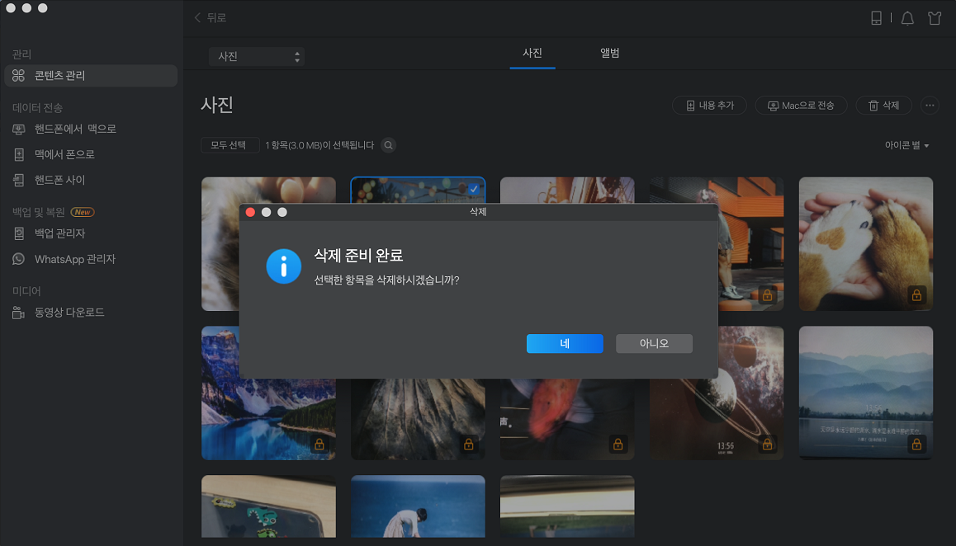The height and width of the screenshot is (546, 956).
Task: Open WhatsApp 관리자 in sidebar
Action: point(74,259)
